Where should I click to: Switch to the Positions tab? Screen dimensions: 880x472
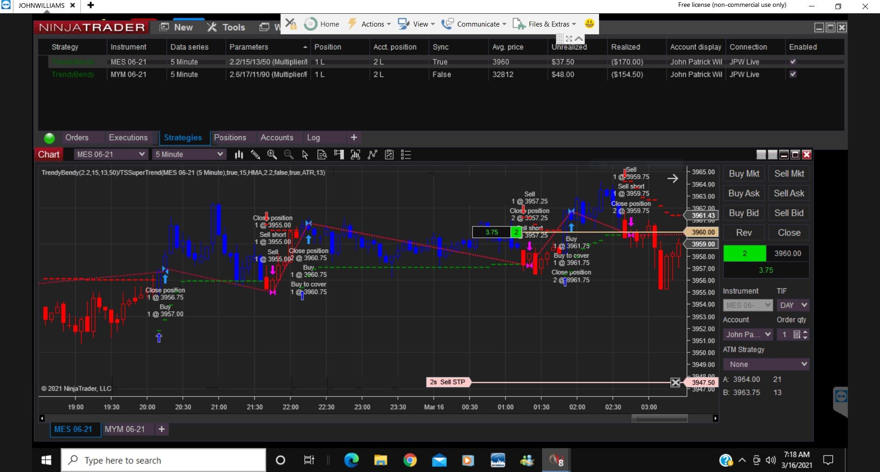(230, 137)
